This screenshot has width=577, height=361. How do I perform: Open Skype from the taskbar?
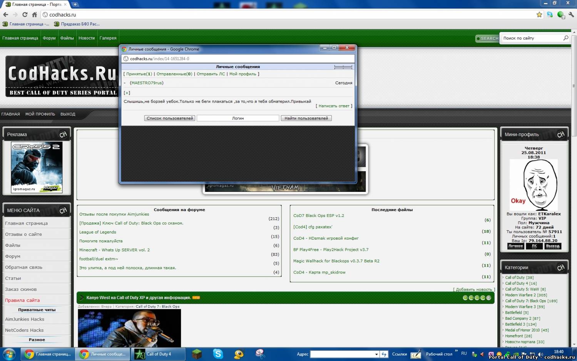(x=218, y=354)
